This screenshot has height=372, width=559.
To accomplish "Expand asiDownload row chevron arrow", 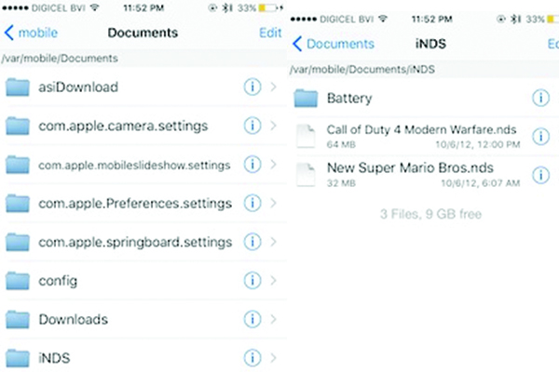I will 273,86.
